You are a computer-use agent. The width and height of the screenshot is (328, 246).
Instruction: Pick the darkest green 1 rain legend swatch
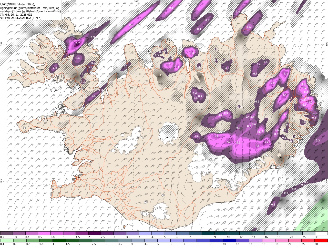pyautogui.click(x=59, y=240)
